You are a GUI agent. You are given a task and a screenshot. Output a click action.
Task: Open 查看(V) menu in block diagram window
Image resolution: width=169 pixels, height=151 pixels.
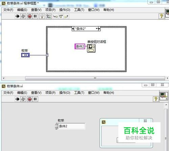36,10
